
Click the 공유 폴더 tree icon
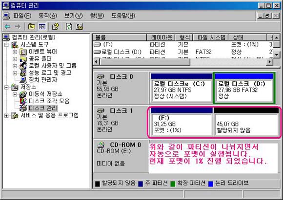[x=23, y=59]
